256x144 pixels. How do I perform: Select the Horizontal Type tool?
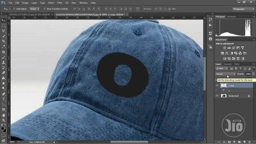click(4, 99)
